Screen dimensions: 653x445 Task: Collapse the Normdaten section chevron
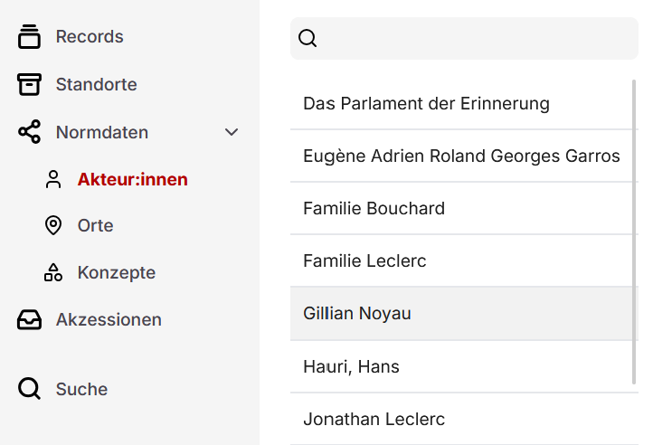[232, 132]
